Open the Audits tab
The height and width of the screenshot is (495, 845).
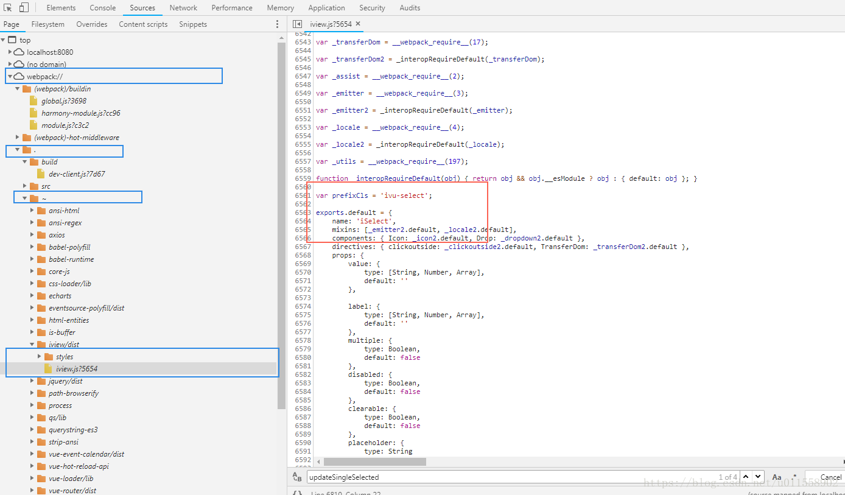point(410,8)
